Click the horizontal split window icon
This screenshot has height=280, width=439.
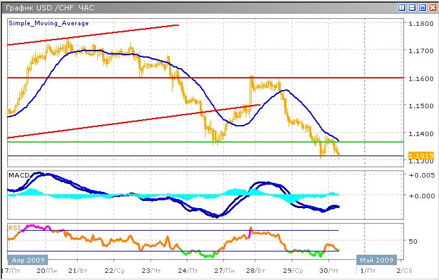[x=412, y=8]
